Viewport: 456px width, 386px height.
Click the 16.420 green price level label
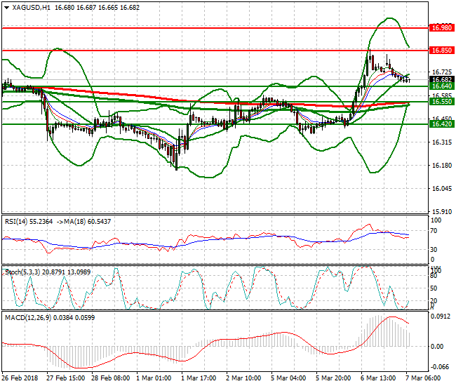(x=441, y=124)
